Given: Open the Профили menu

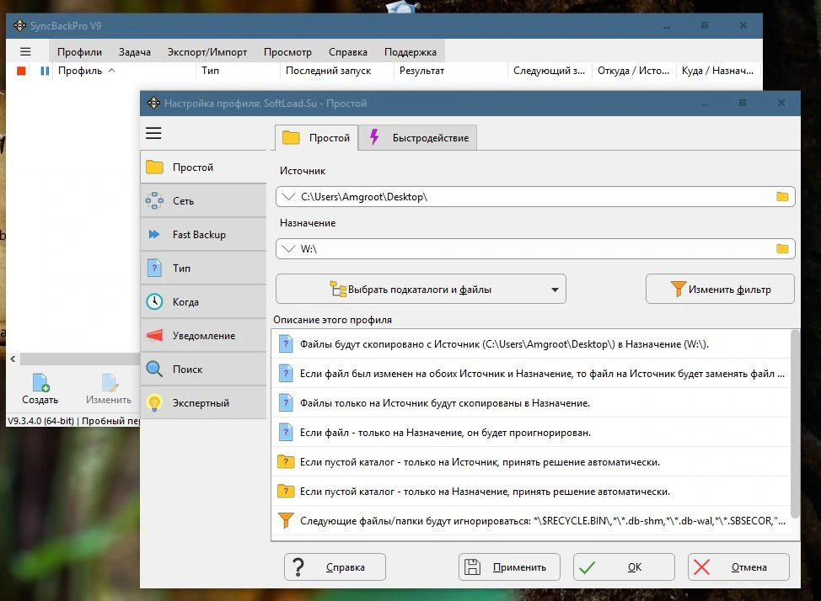Looking at the screenshot, I should 79,52.
